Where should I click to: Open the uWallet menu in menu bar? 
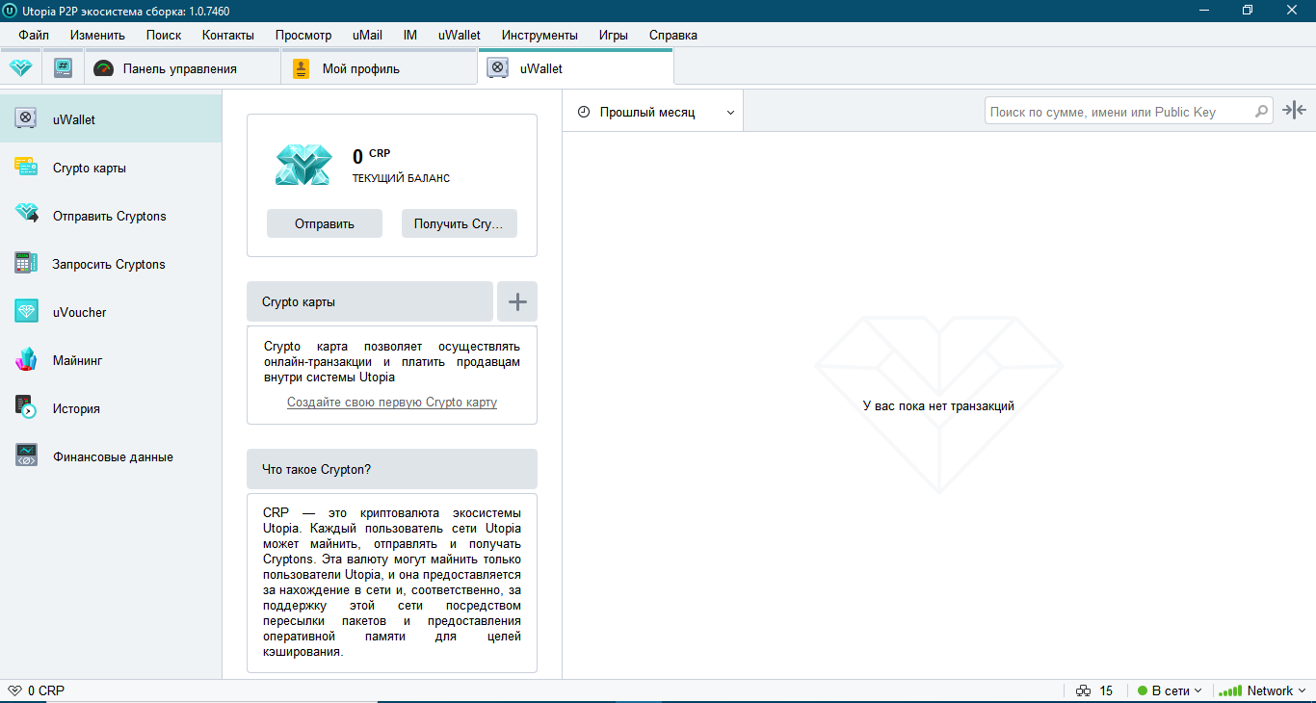pyautogui.click(x=460, y=35)
